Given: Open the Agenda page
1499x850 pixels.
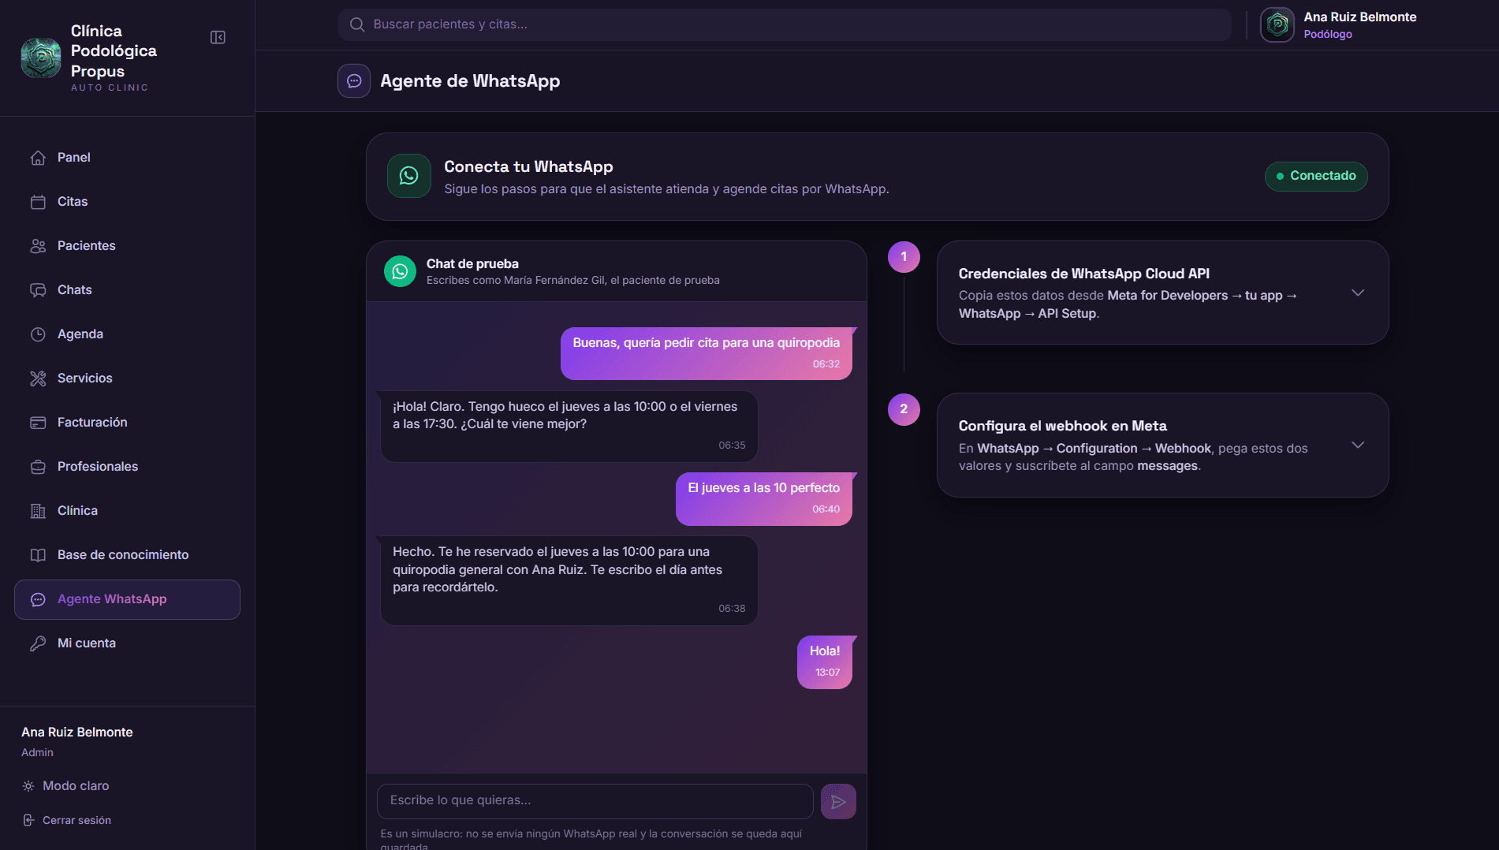Looking at the screenshot, I should tap(127, 334).
